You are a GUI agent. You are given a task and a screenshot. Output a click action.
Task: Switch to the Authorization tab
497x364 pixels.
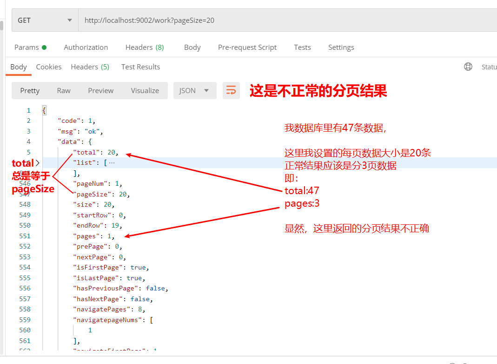pos(86,47)
